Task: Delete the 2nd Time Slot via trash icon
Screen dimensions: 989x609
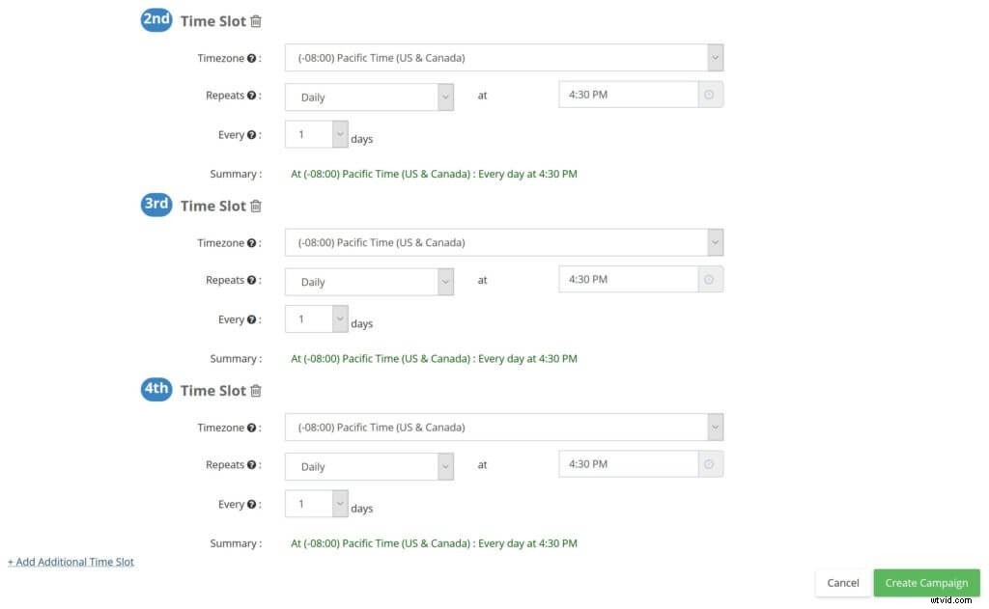Action: click(256, 20)
